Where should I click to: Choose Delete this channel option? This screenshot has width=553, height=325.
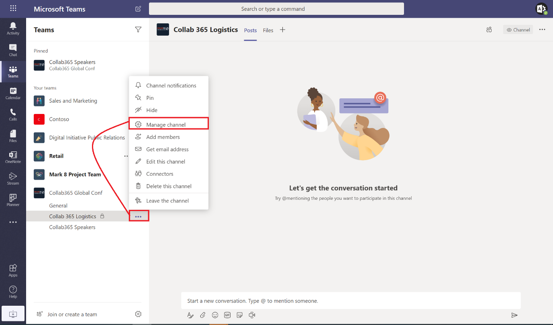[169, 186]
